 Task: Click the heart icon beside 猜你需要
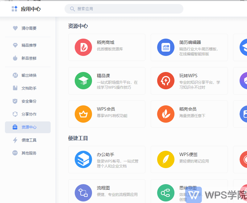[x=15, y=28]
